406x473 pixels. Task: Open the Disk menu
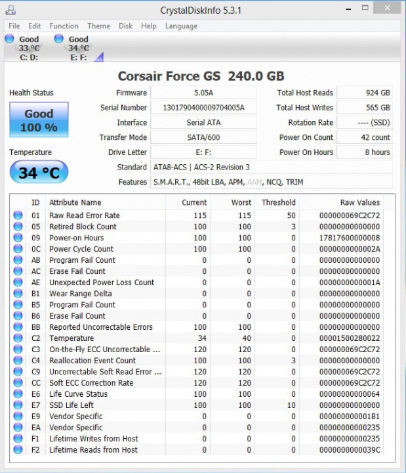[x=125, y=26]
